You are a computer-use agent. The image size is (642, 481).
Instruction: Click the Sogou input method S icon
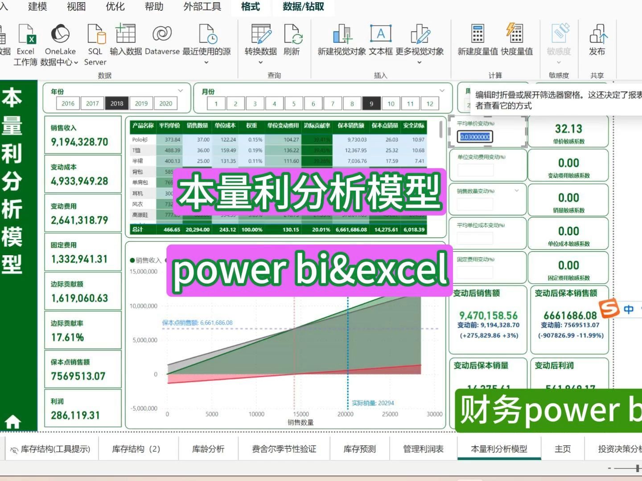609,308
